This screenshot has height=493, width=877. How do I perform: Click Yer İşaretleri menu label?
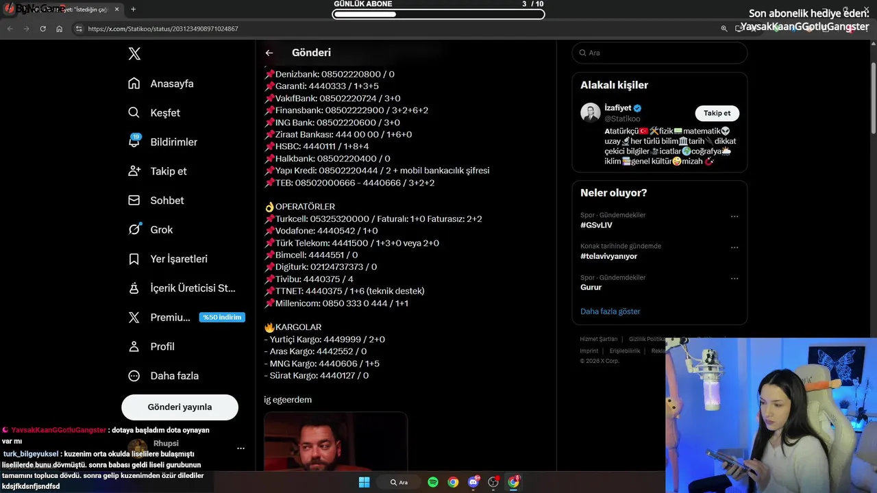coord(179,259)
